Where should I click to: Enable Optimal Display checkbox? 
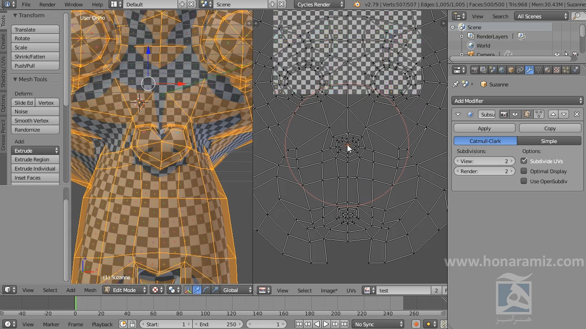point(524,171)
